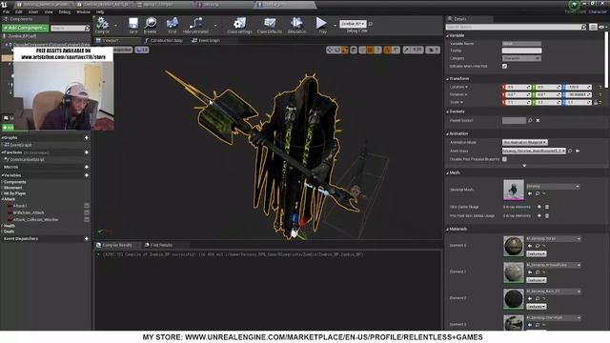Open the Help menu

100,12
